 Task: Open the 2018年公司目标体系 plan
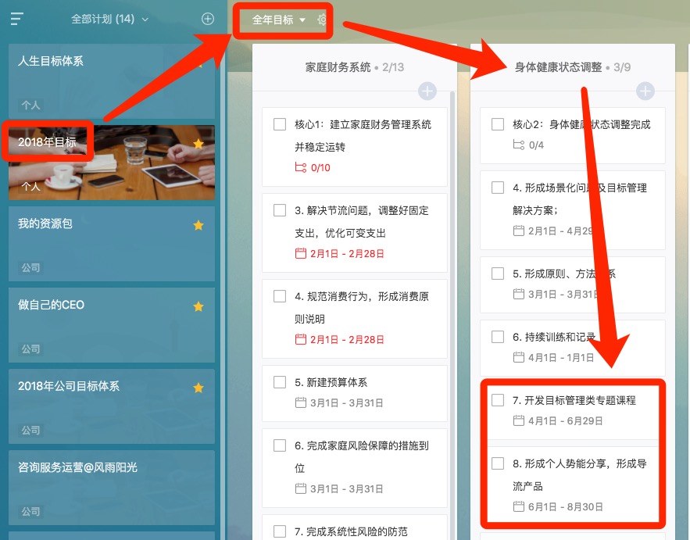(x=112, y=406)
